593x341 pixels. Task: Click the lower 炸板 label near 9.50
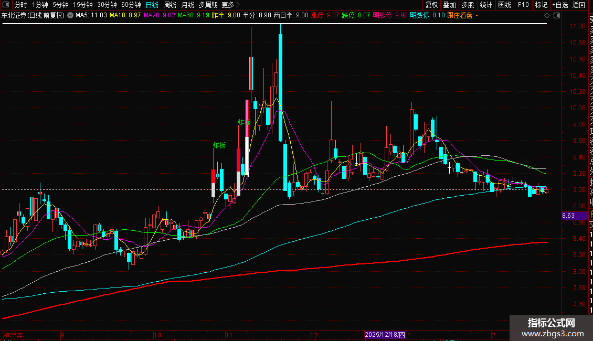point(219,145)
